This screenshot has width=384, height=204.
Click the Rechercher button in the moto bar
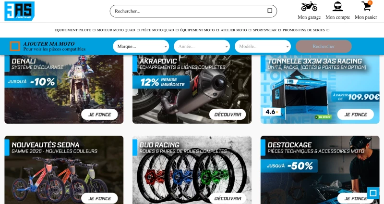pyautogui.click(x=324, y=46)
